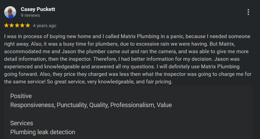This screenshot has width=260, height=139.
Task: Click the "Plumbing leak detection" service text
Action: pos(43,132)
